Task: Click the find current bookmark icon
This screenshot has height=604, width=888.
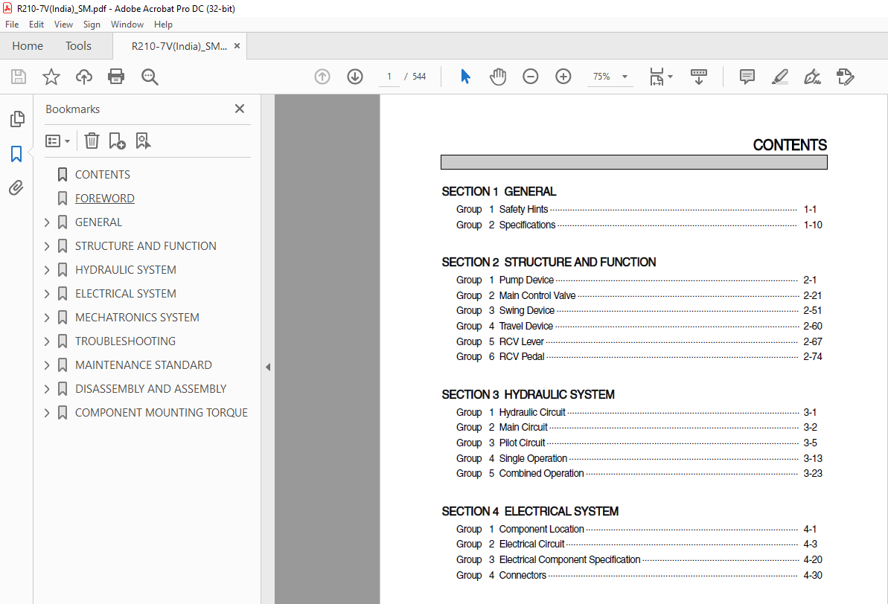Action: coord(143,141)
